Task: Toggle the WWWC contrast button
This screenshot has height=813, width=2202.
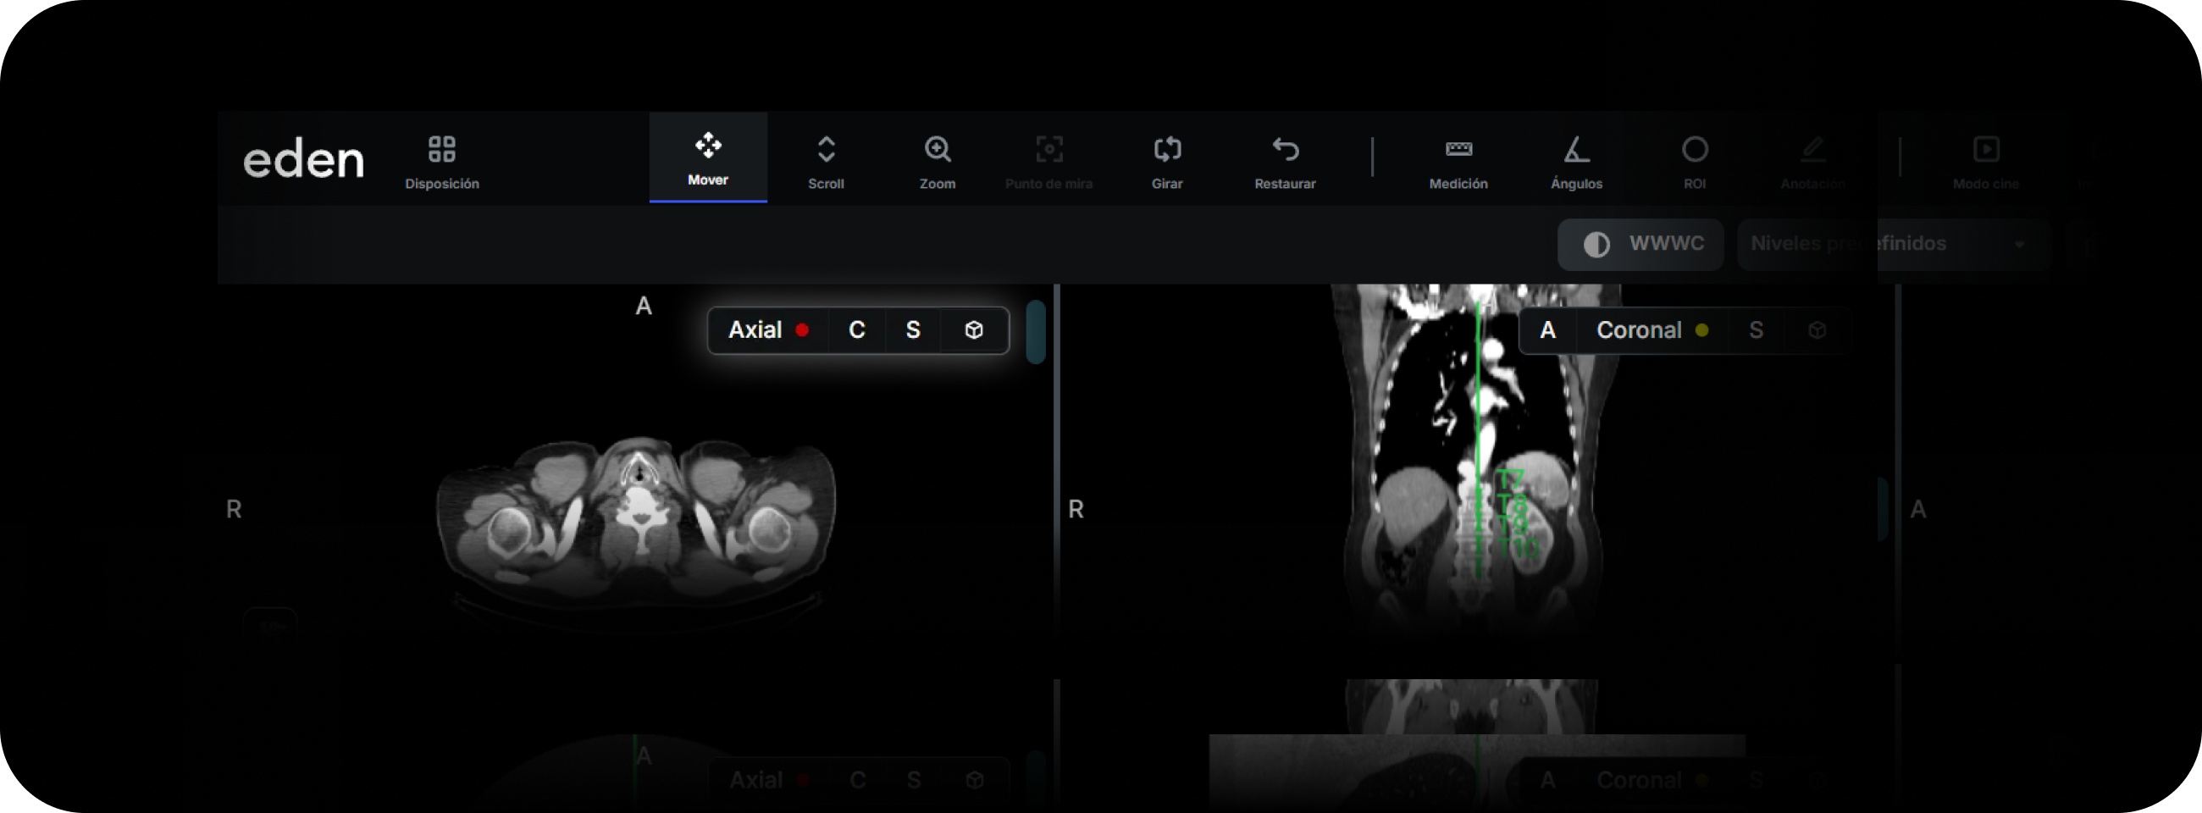Action: click(1640, 244)
